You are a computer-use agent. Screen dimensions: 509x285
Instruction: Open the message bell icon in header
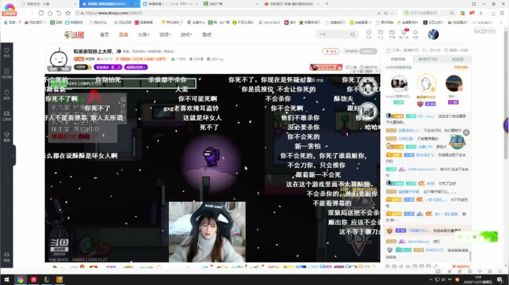pyautogui.click(x=415, y=32)
